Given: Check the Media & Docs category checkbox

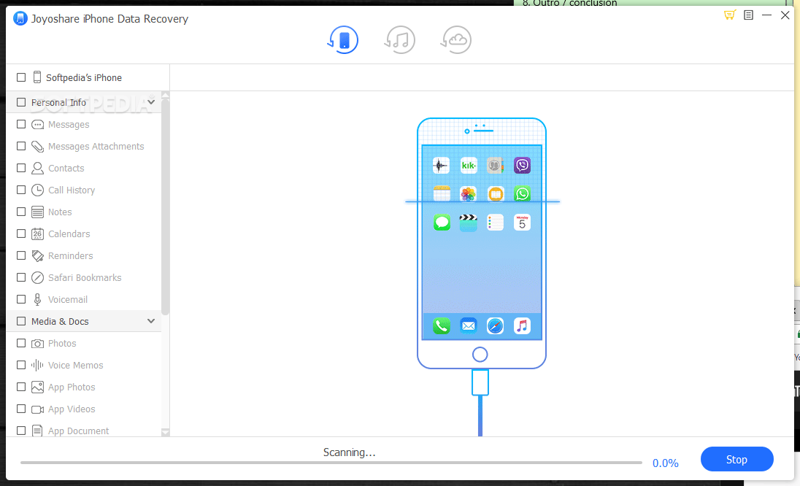Looking at the screenshot, I should (x=21, y=321).
